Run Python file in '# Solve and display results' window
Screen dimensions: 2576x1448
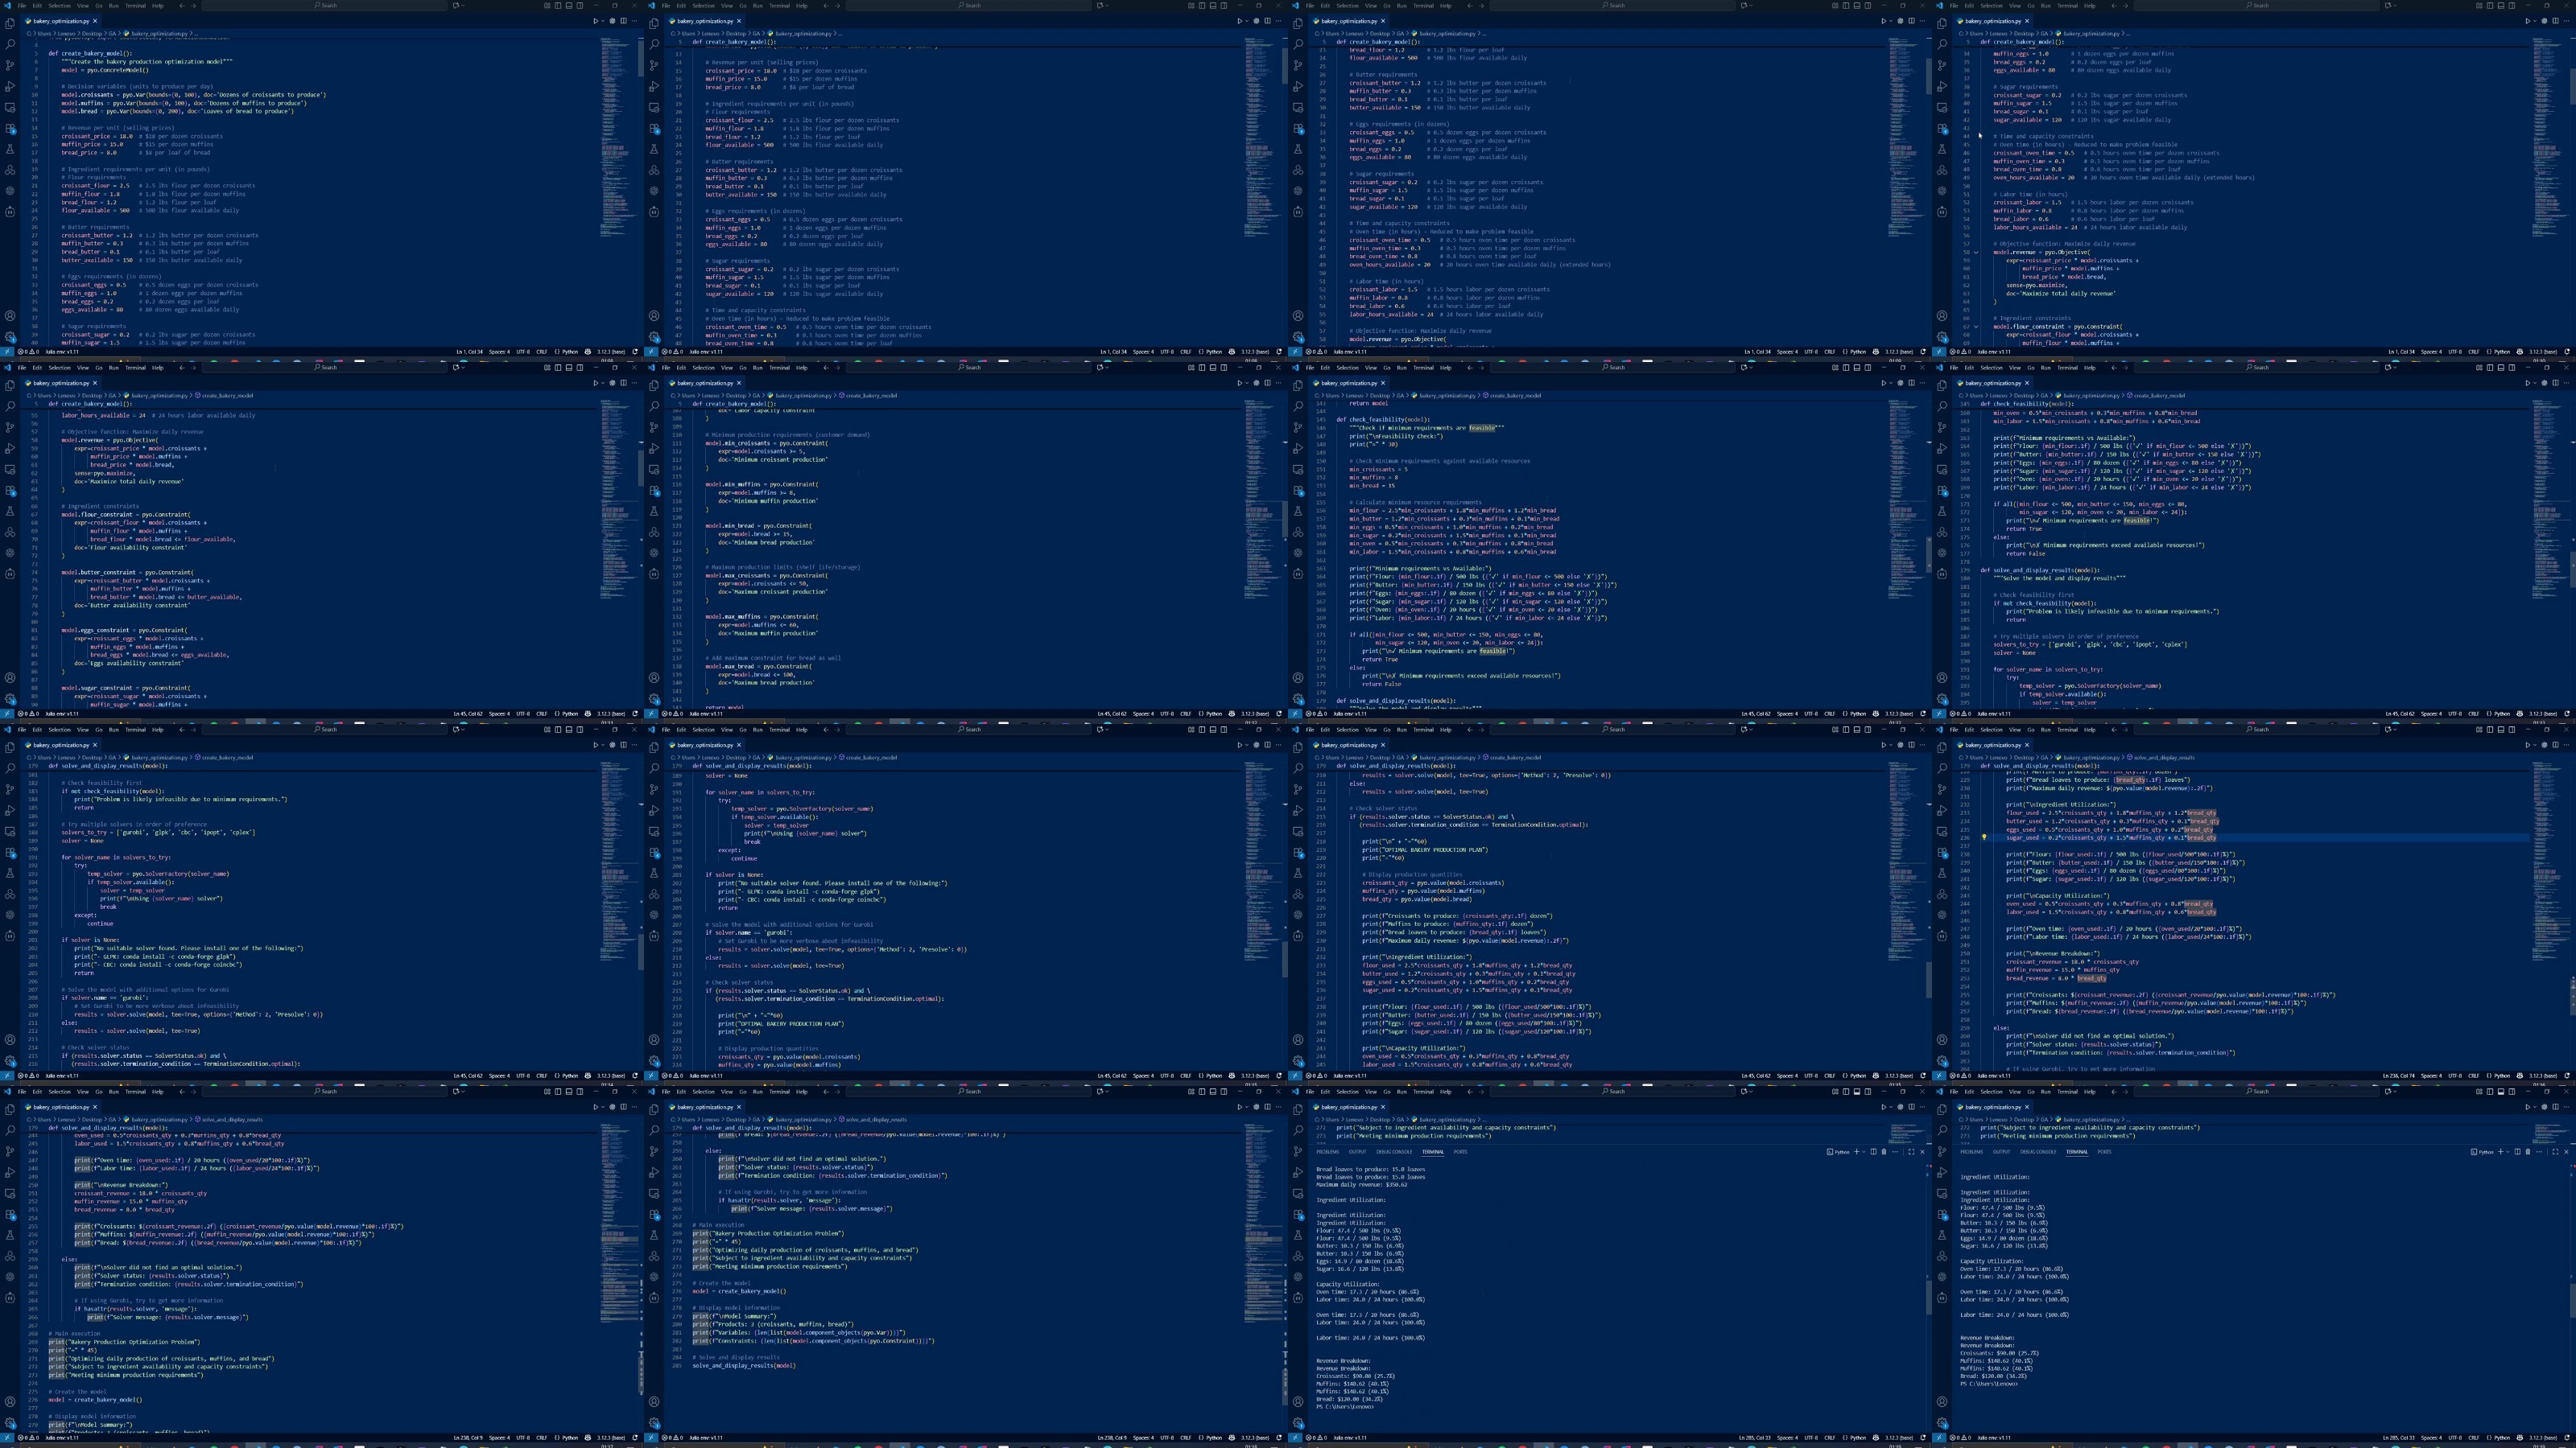(x=1240, y=1107)
